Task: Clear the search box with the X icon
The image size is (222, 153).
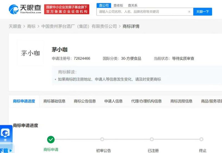Action: [189, 12]
